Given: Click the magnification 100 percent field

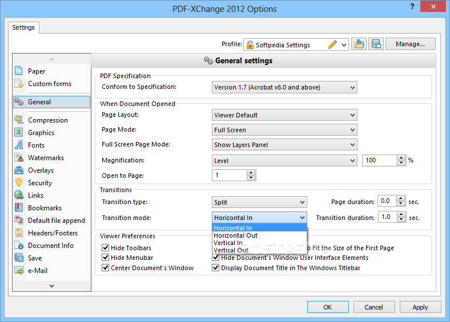Looking at the screenshot, I should pyautogui.click(x=379, y=160).
